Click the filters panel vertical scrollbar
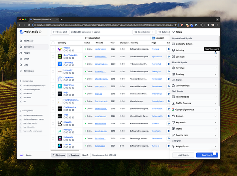237x176 pixels. (x=219, y=71)
